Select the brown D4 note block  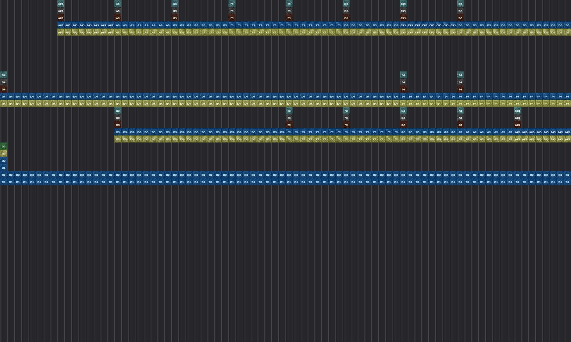point(4,89)
